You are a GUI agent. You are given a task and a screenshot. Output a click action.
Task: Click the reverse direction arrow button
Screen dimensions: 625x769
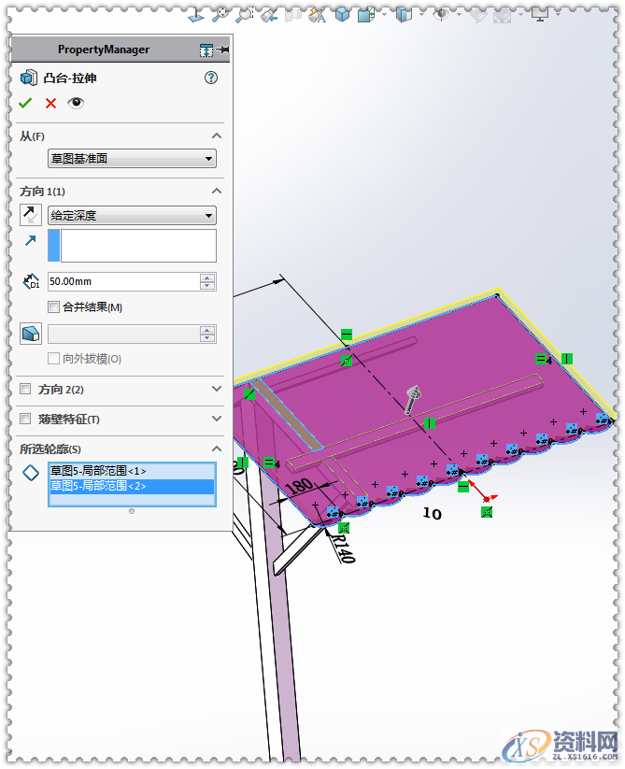point(31,215)
